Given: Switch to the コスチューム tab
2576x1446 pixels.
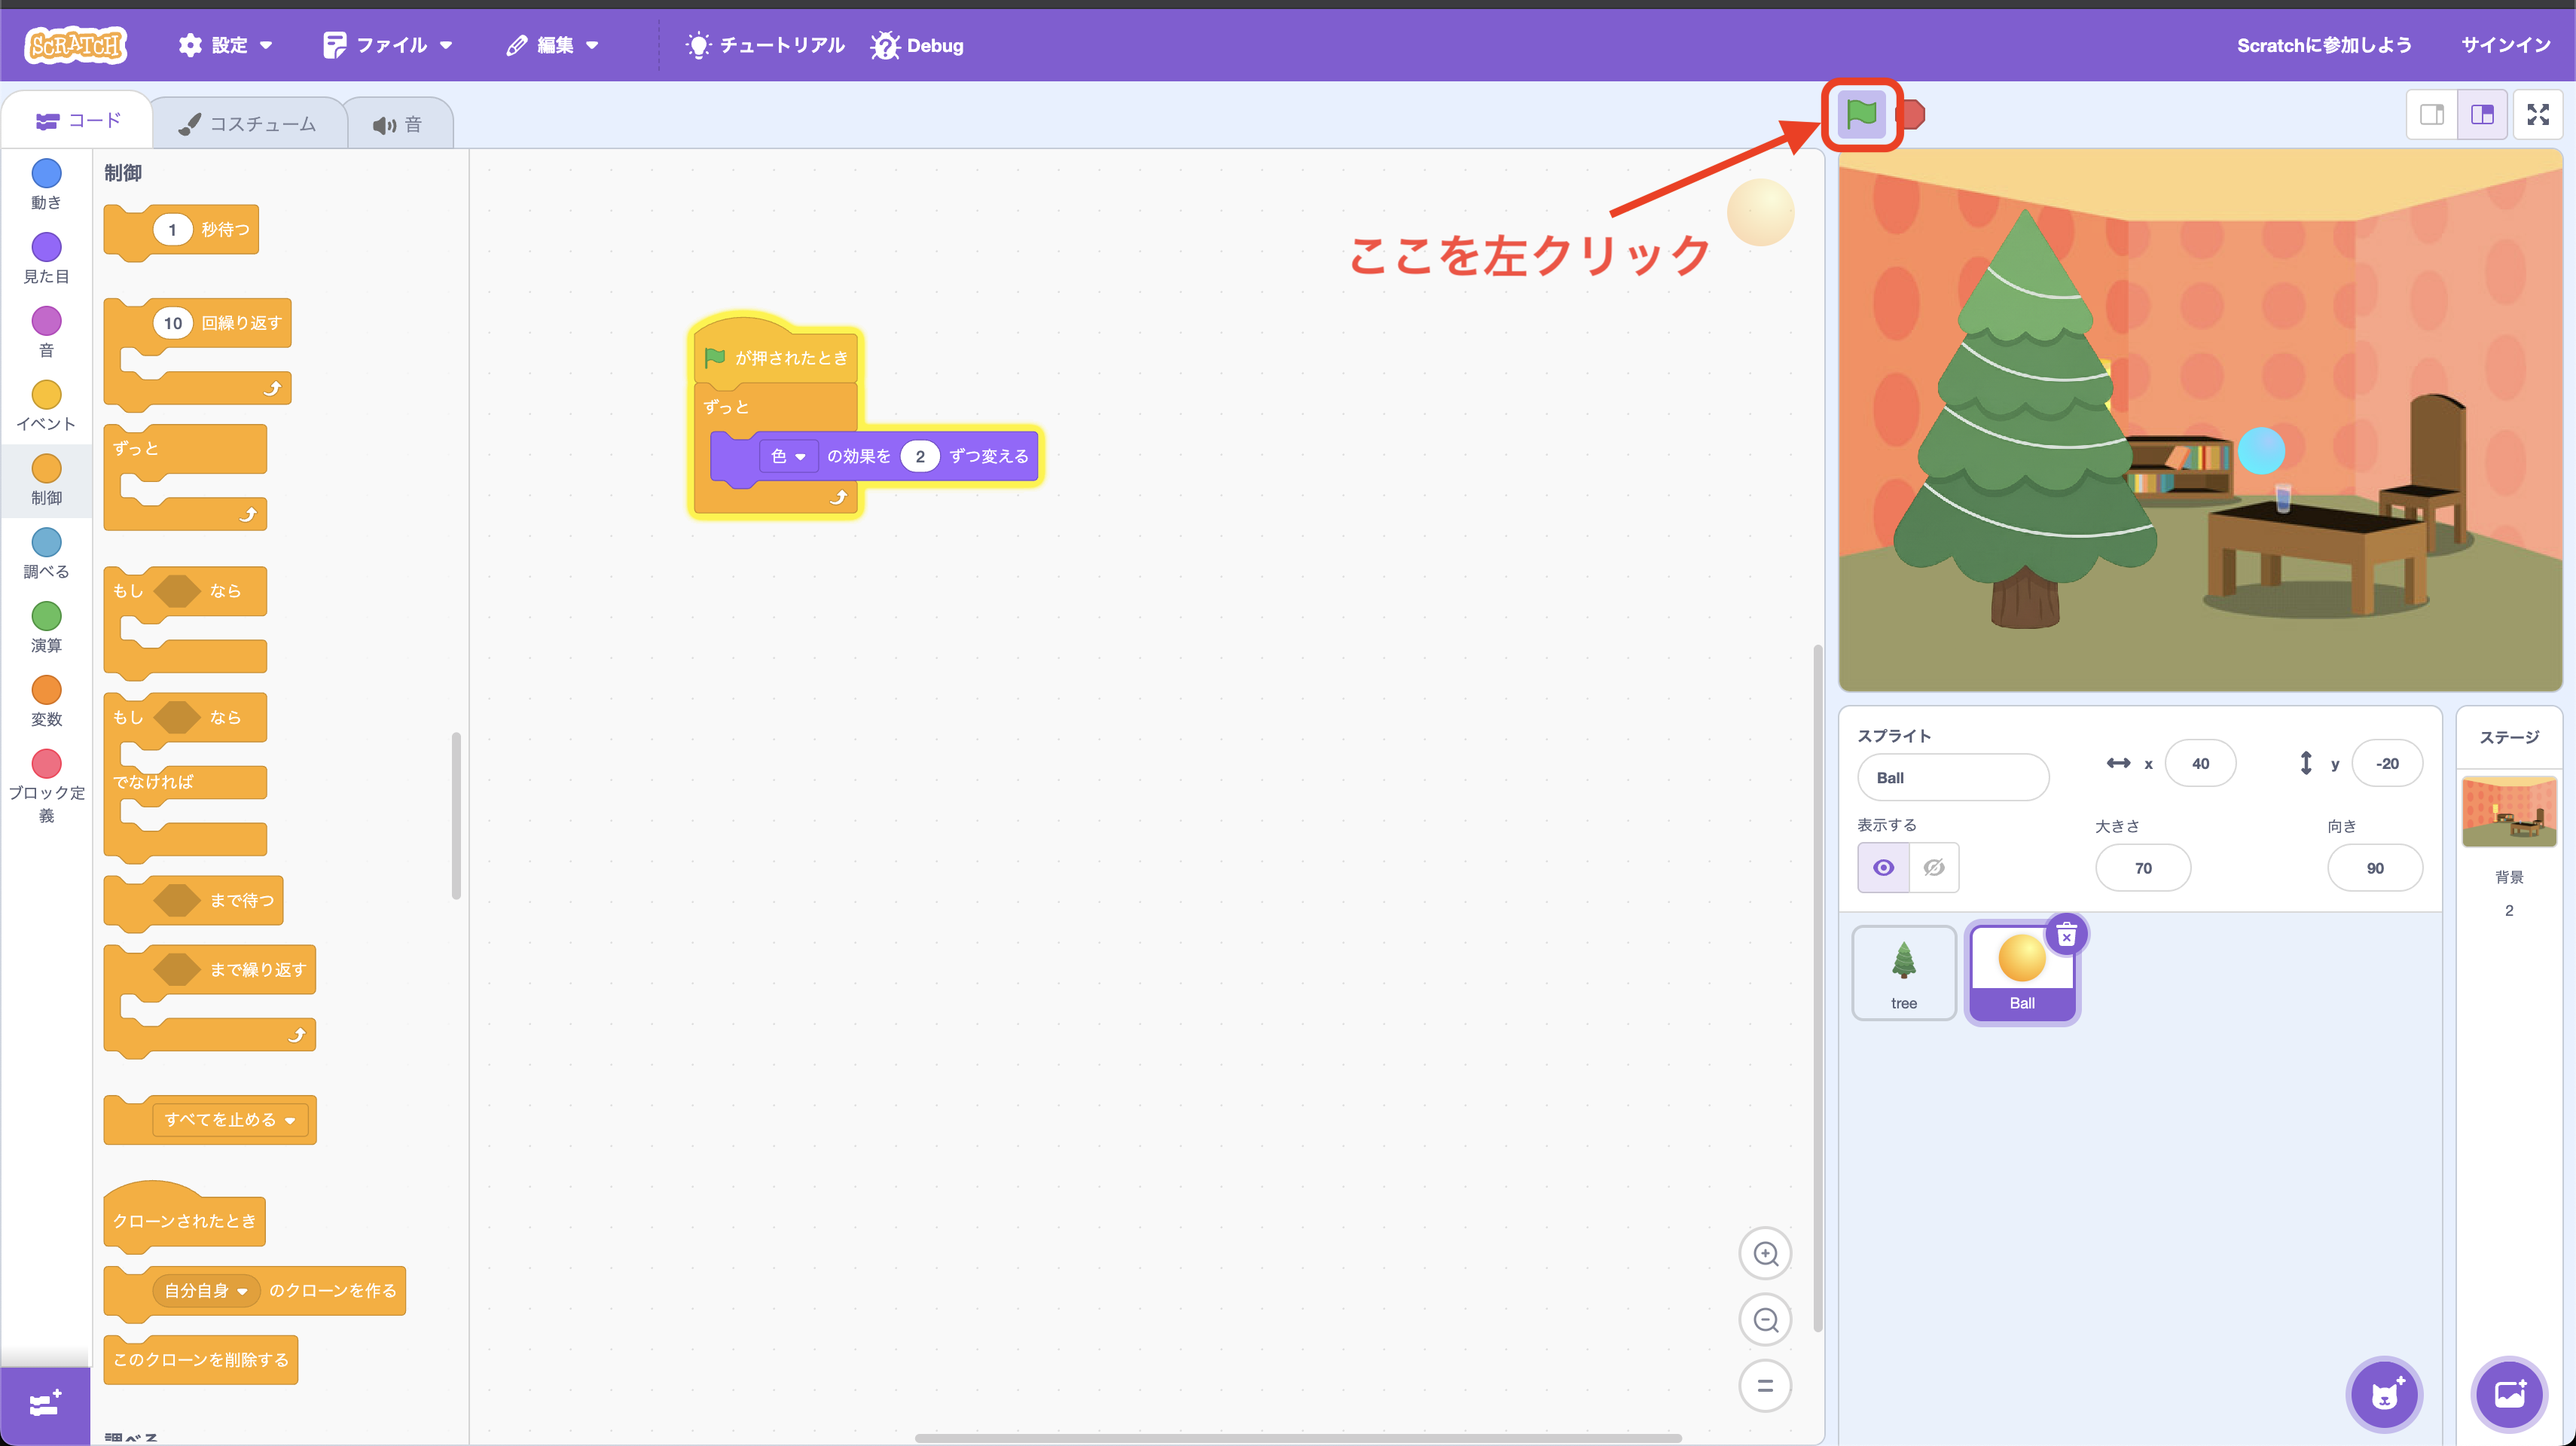Looking at the screenshot, I should [x=248, y=121].
